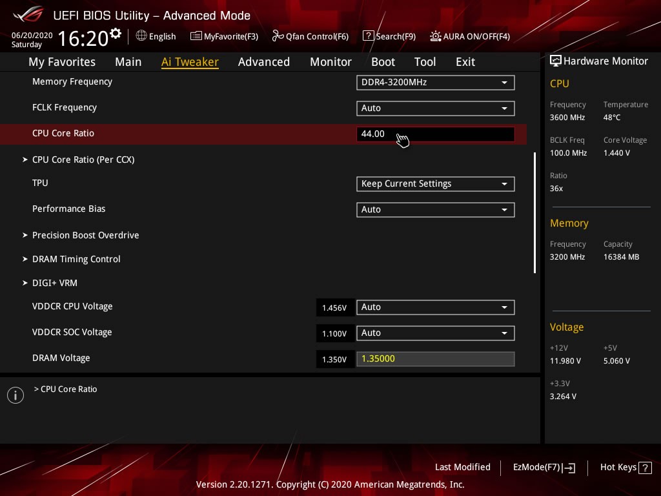Click the settings gear icon beside the clock

116,34
